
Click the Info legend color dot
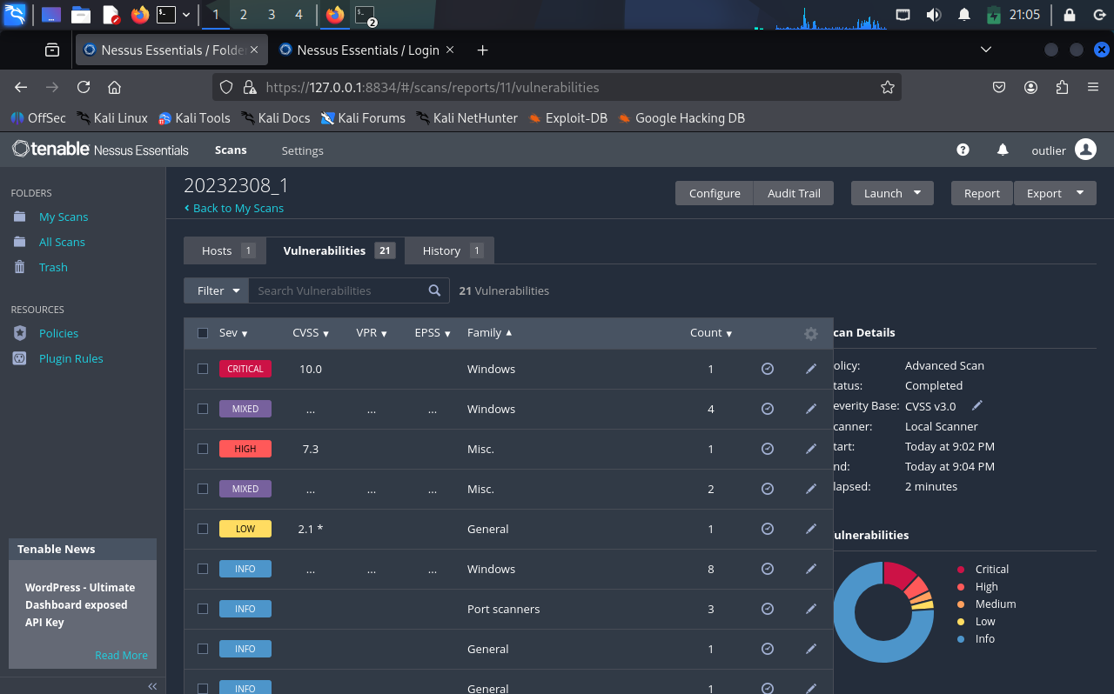click(961, 639)
